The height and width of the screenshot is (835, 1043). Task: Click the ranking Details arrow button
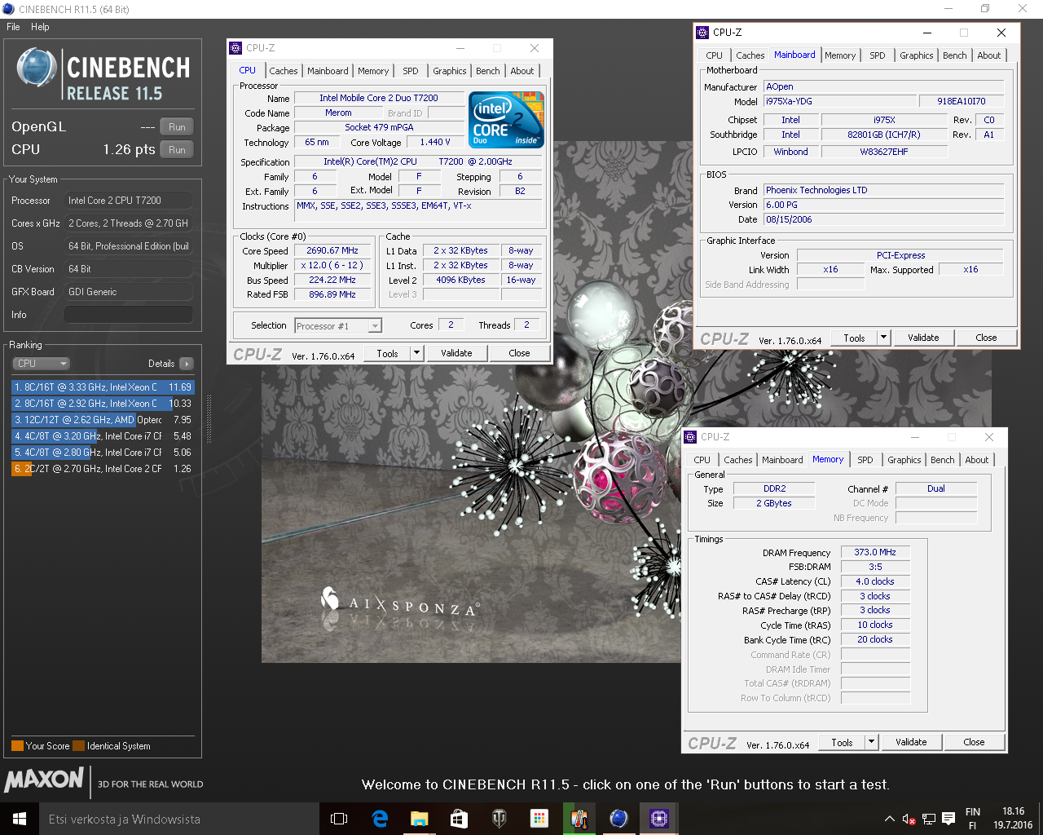coord(187,364)
